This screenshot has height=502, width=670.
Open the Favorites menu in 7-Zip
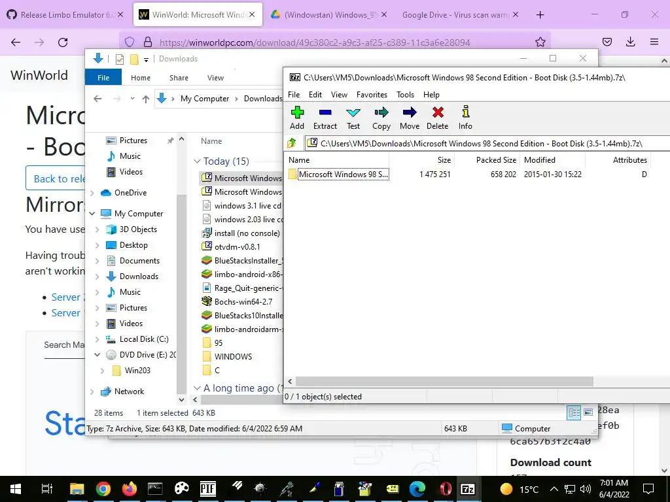(x=372, y=95)
